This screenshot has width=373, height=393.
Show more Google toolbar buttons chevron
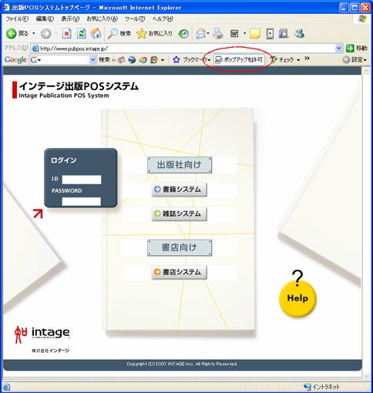307,59
